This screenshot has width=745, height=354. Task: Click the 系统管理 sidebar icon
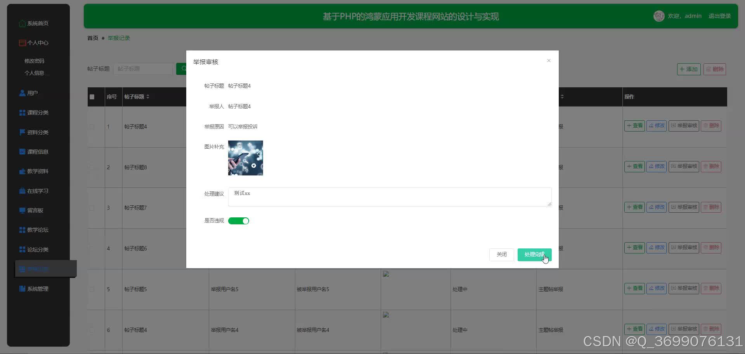coord(23,289)
